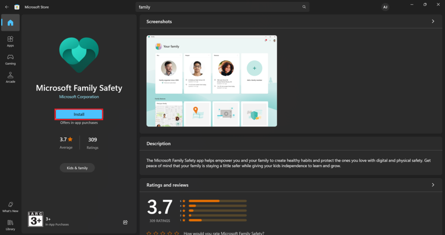Screen dimensions: 445x235
Task: Open the AJ account profile
Action: (385, 7)
